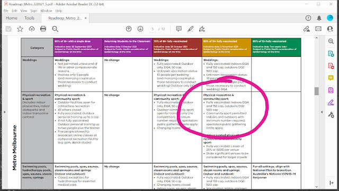339x191 pixels.
Task: Click the page number field
Action: [x=153, y=29]
